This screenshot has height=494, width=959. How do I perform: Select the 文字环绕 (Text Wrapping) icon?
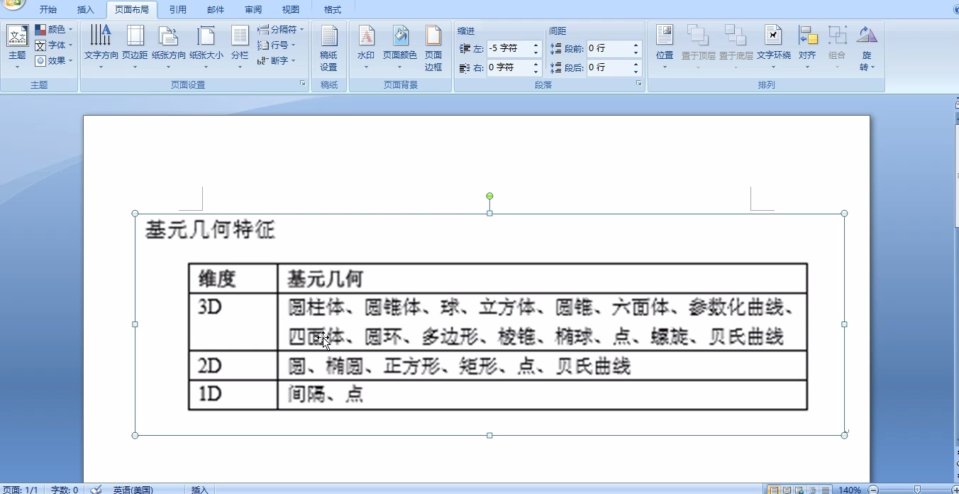774,48
